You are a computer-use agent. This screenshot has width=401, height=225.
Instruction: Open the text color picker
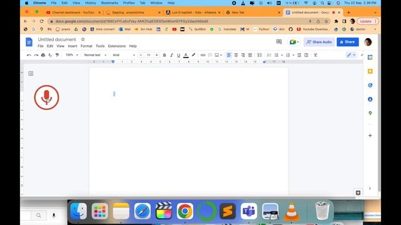click(x=186, y=55)
